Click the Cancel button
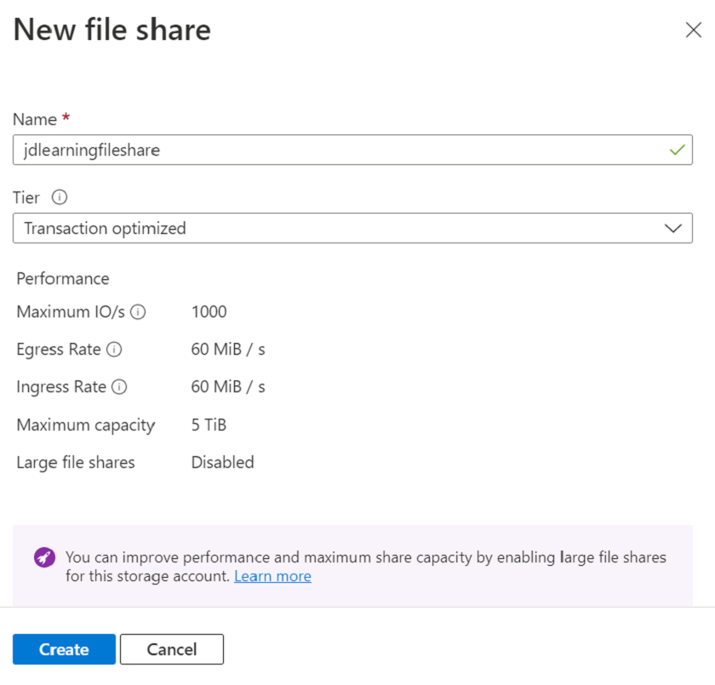 pos(172,649)
